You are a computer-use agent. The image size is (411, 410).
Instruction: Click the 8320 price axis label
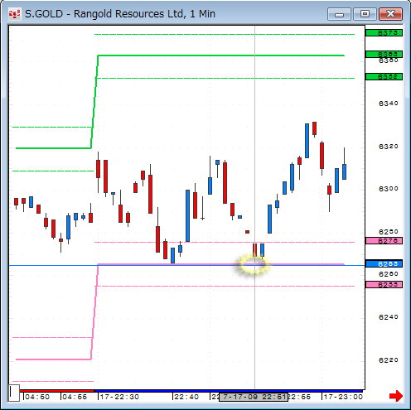point(389,147)
